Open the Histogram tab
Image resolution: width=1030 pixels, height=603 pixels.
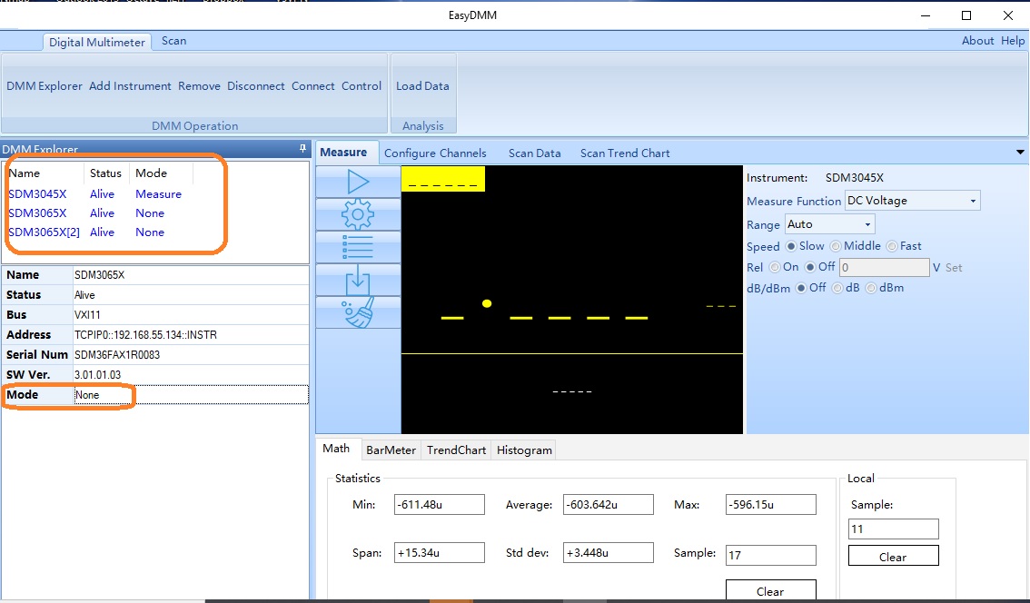pyautogui.click(x=524, y=450)
